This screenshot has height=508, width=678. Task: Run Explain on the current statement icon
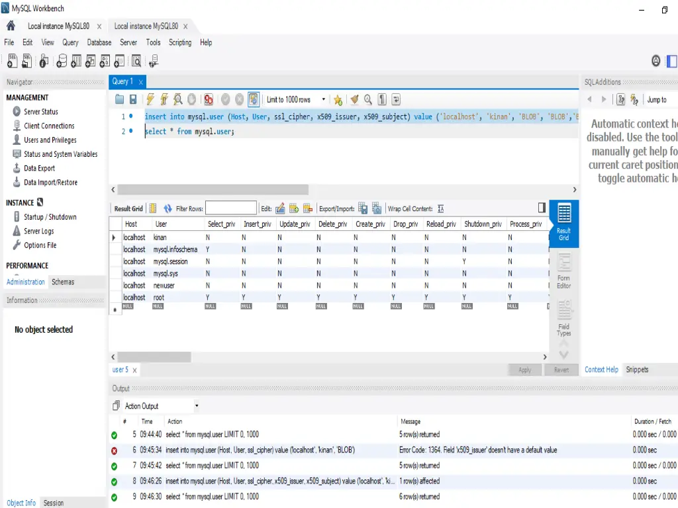177,99
